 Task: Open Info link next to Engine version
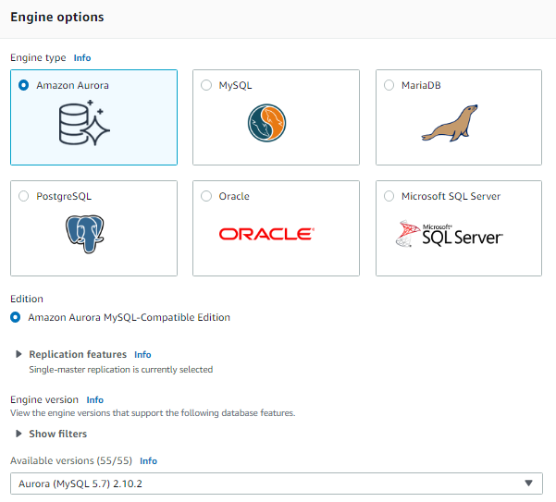pyautogui.click(x=95, y=400)
